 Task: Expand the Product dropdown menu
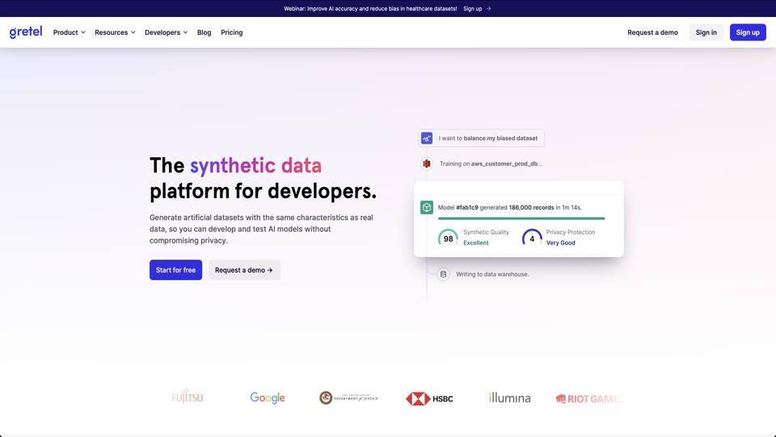[70, 32]
